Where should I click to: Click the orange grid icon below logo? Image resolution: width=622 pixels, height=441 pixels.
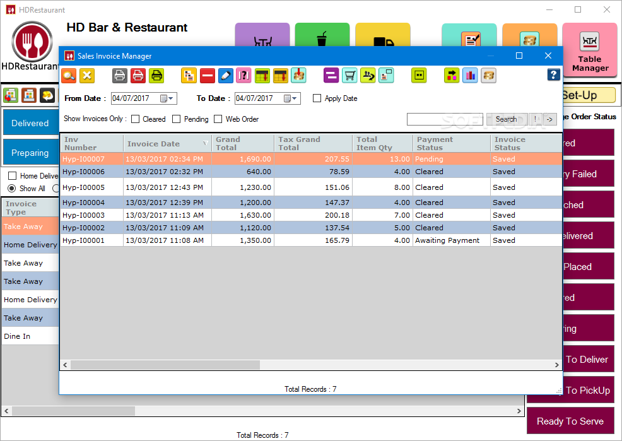click(29, 95)
